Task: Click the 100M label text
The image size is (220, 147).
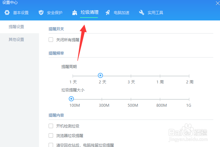Action: tap(75, 105)
